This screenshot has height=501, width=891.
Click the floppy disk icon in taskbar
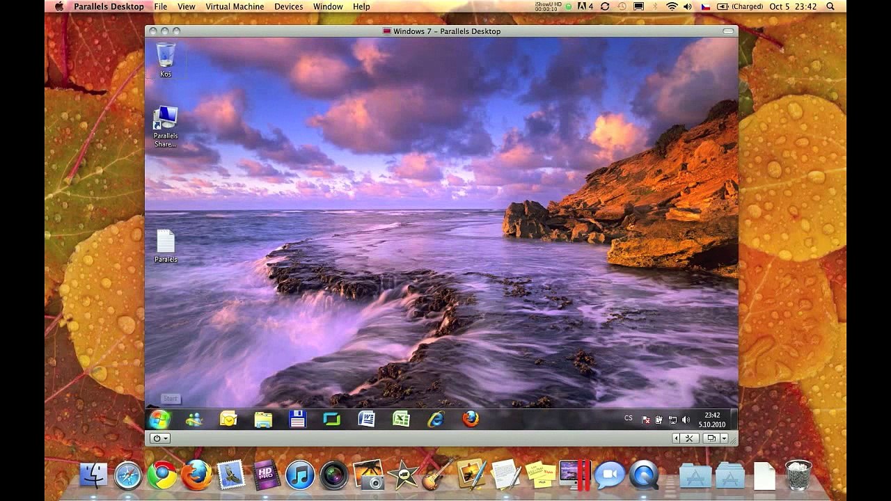click(x=298, y=419)
